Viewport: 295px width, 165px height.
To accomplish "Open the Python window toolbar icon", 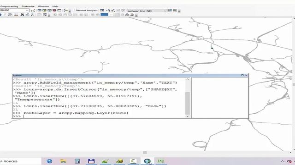I will click(59, 10).
